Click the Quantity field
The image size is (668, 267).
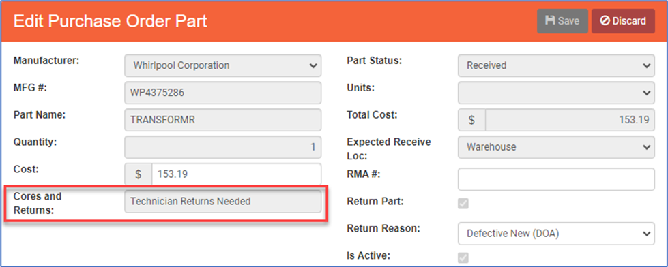click(223, 147)
